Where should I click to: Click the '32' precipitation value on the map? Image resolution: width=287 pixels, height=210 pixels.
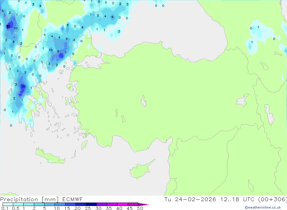[x=8, y=27]
